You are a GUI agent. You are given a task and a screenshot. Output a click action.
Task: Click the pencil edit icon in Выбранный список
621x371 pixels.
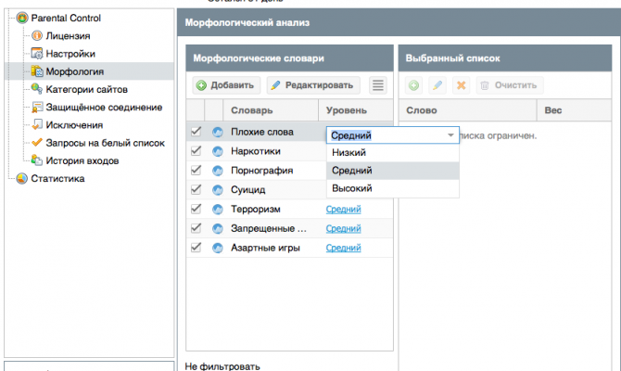coord(437,85)
